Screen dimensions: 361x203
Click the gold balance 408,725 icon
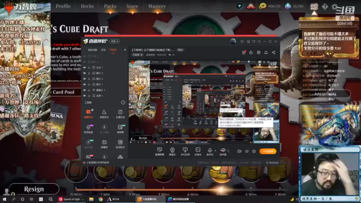tap(262, 6)
